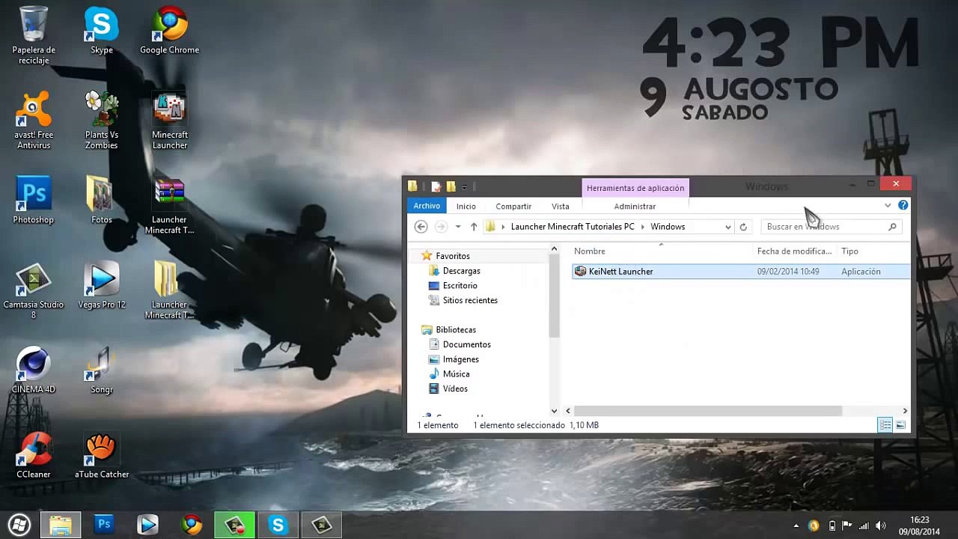Image resolution: width=958 pixels, height=539 pixels.
Task: Go up one folder level
Action: [x=474, y=227]
